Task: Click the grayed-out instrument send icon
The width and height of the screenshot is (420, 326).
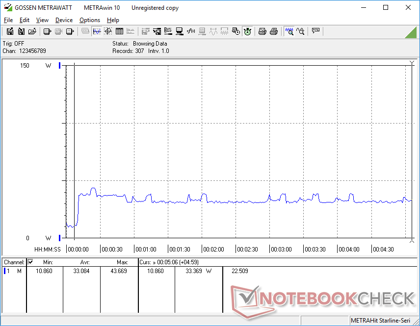Action: [x=202, y=31]
